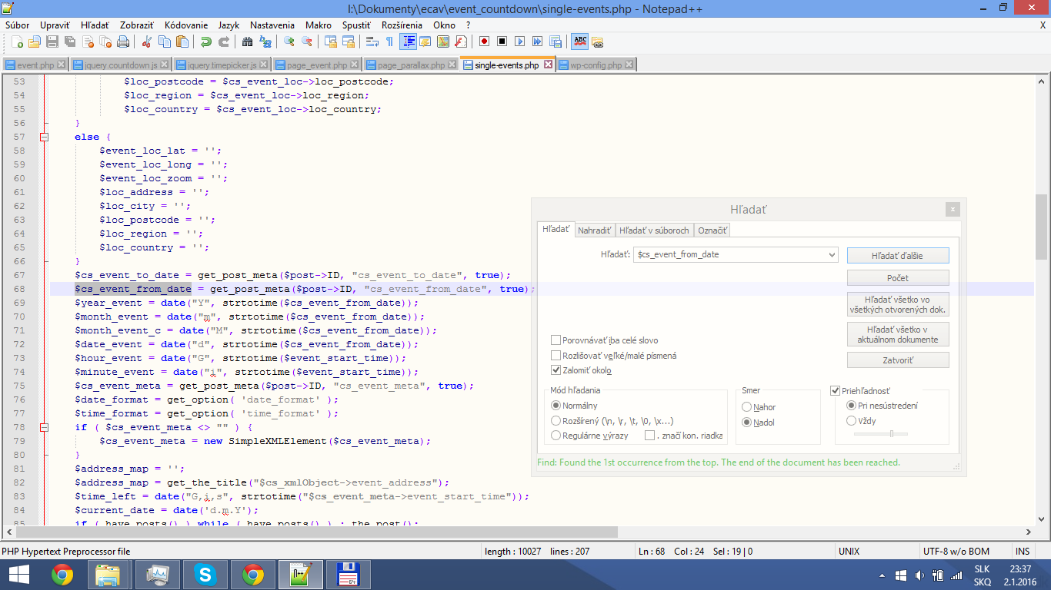Image resolution: width=1051 pixels, height=590 pixels.
Task: Click the Print icon in toolbar
Action: (123, 41)
